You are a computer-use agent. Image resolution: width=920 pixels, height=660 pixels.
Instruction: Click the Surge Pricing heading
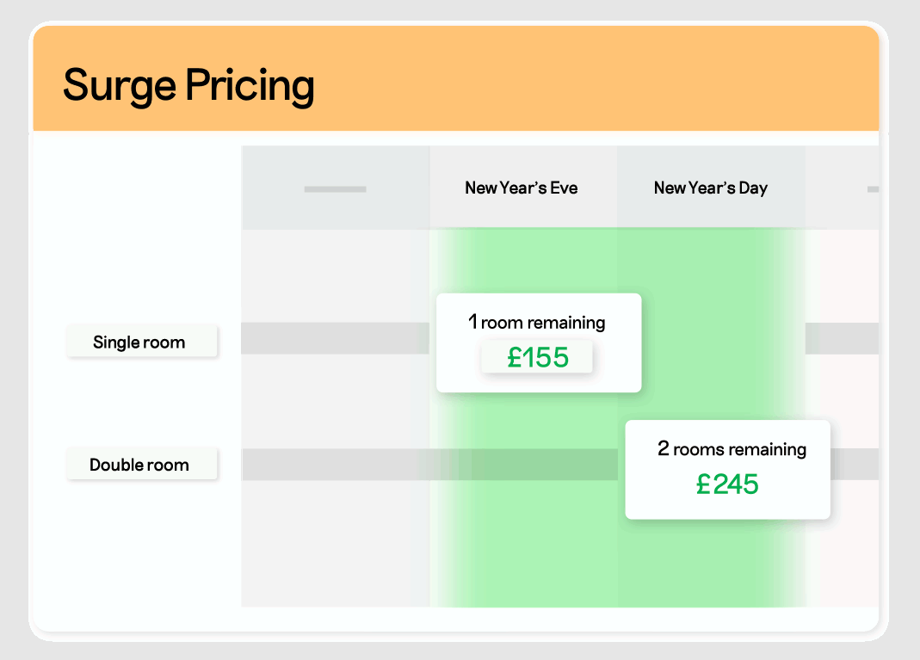188,86
